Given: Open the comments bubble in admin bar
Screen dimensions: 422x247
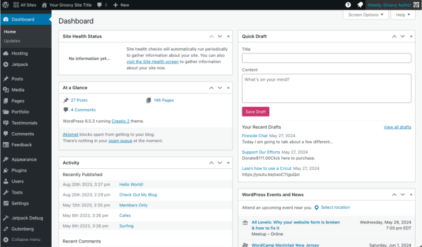Looking at the screenshot, I should 102,5.
